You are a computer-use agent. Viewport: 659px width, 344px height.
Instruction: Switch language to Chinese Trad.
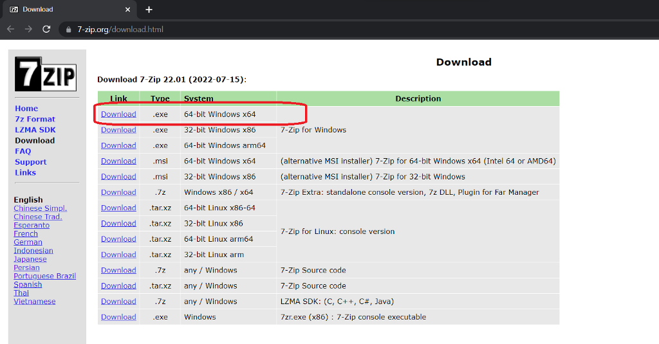[x=38, y=217]
